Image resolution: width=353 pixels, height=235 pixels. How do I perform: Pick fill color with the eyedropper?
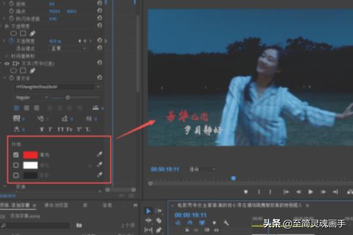[99, 154]
